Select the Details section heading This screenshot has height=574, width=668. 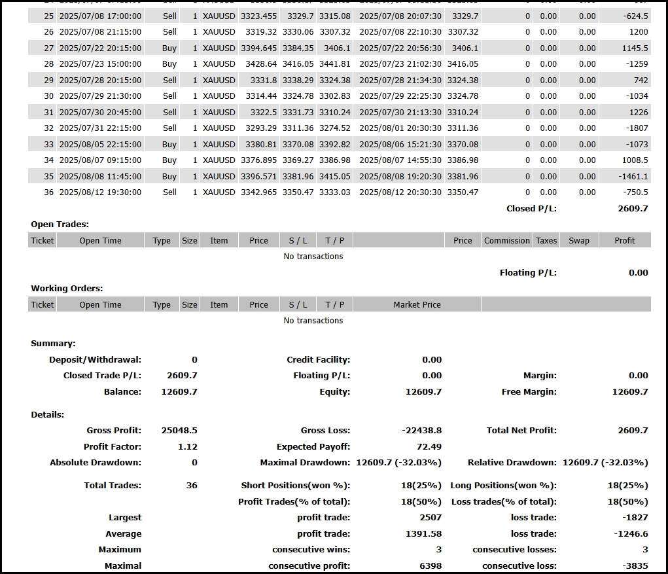pos(48,415)
